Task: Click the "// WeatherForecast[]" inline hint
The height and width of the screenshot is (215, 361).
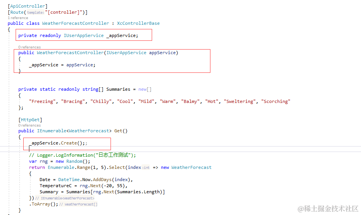Action: 78,204
